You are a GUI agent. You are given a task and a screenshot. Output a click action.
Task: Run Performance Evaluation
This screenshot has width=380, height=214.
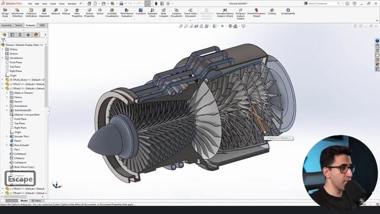[x=126, y=12]
